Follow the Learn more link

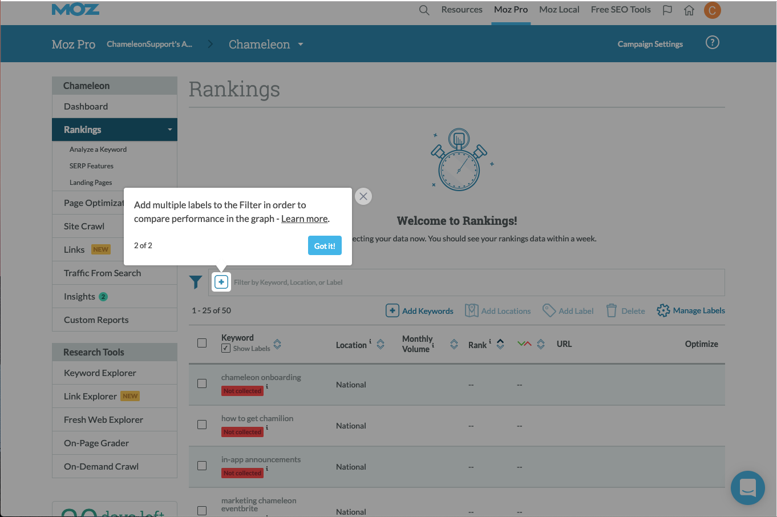pos(305,219)
